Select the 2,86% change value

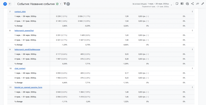click(x=65, y=26)
